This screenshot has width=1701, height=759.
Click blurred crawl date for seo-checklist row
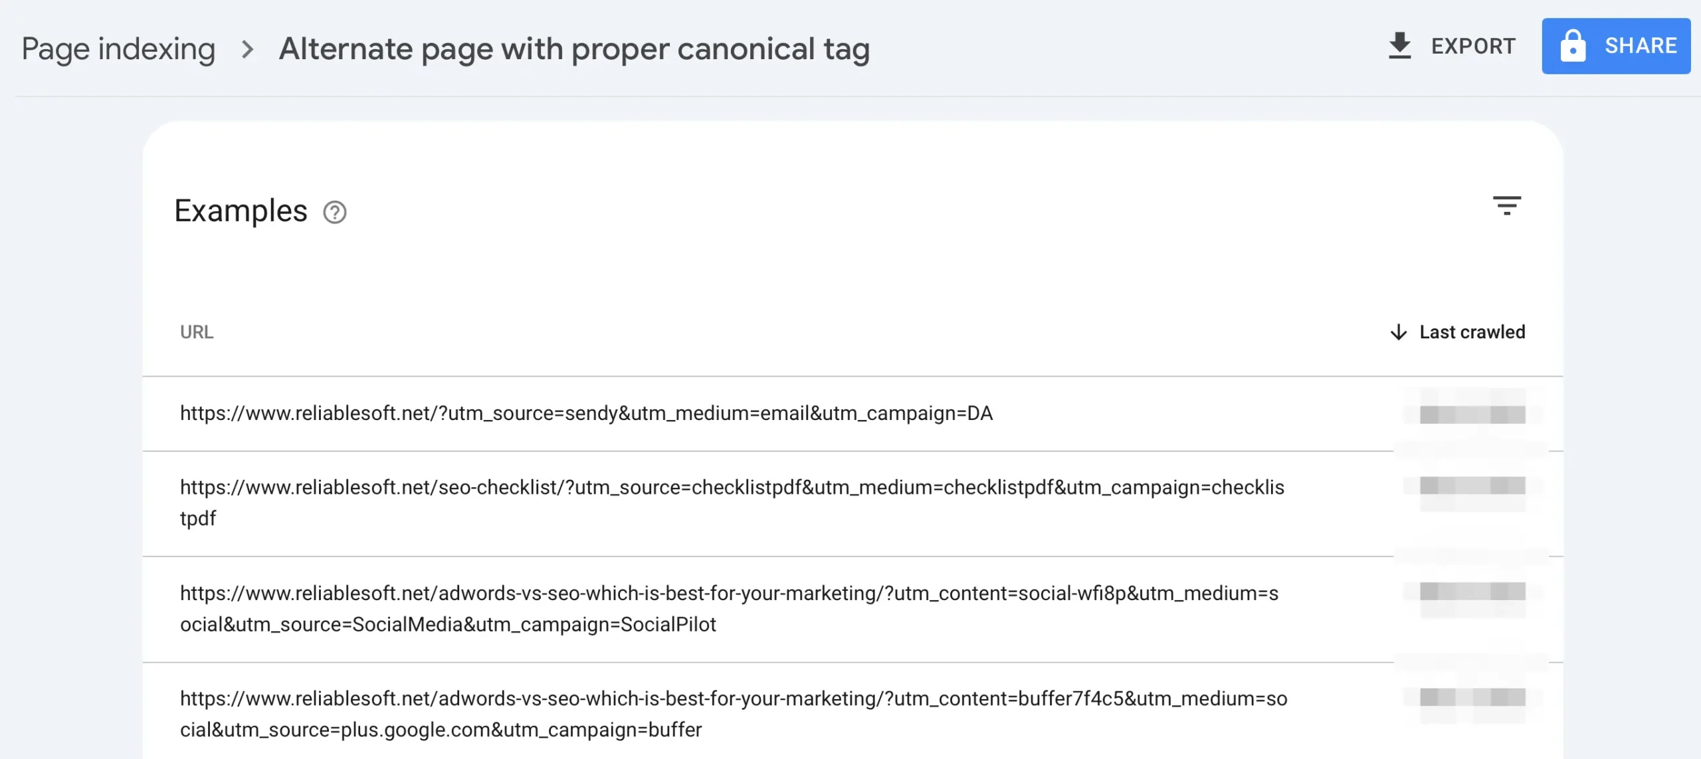coord(1472,487)
